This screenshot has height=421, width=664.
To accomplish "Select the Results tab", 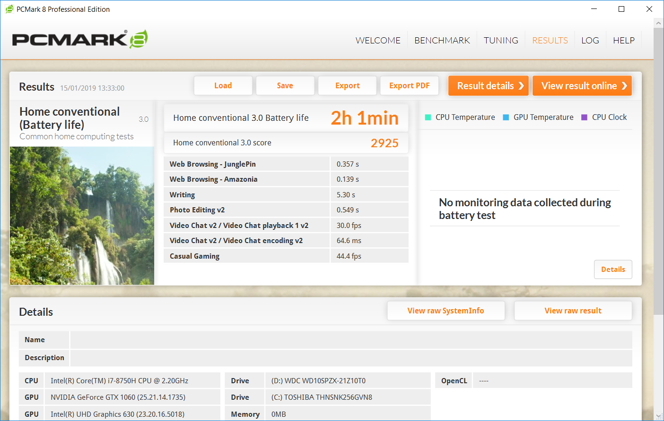I will 550,41.
